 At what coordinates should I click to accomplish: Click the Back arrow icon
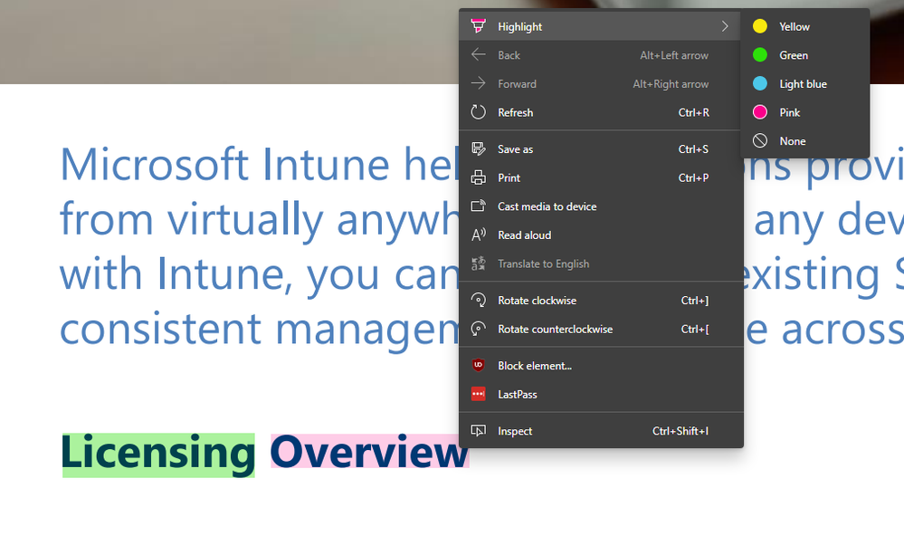click(478, 55)
